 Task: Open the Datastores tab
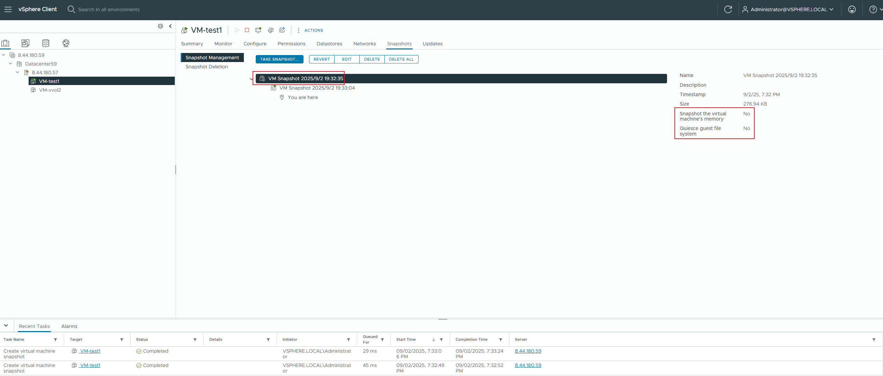(x=329, y=44)
